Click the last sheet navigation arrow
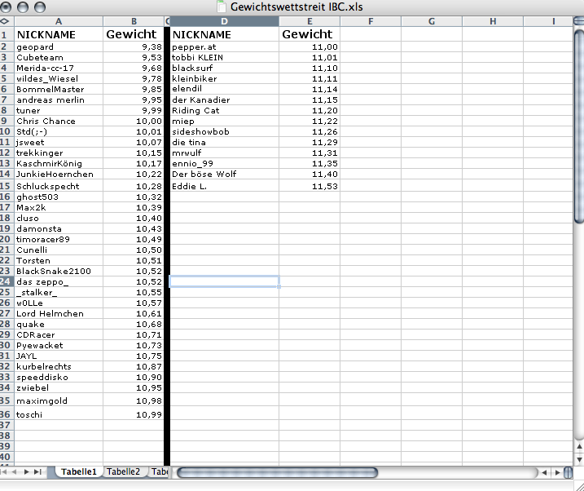The image size is (584, 491). coord(38,472)
